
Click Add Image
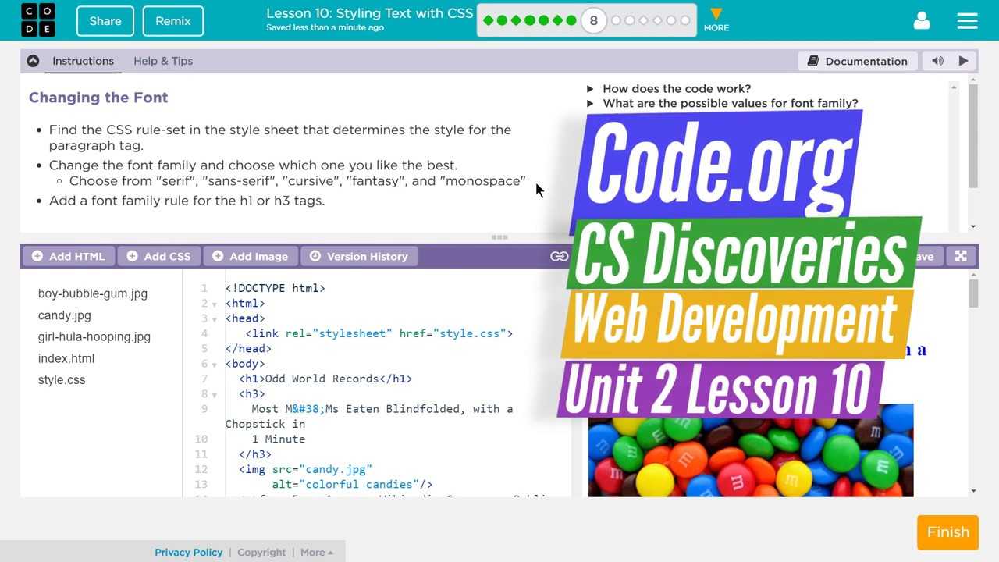pos(250,256)
